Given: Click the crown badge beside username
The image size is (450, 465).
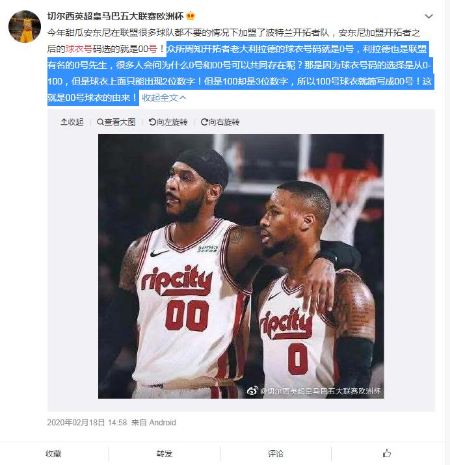Looking at the screenshot, I should [191, 16].
